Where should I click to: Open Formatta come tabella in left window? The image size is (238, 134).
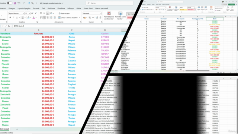click(x=120, y=15)
